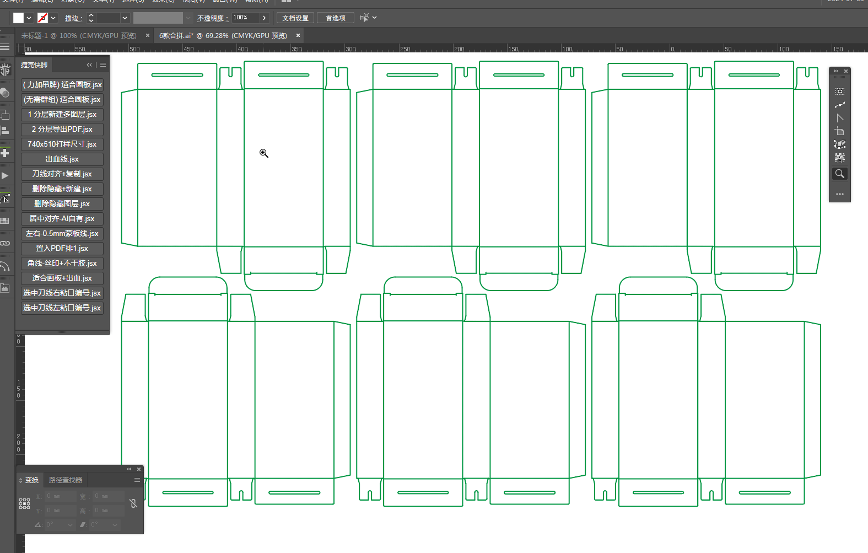This screenshot has width=868, height=553.
Task: Run the 删除隐藏图层.jsx script
Action: pos(62,203)
